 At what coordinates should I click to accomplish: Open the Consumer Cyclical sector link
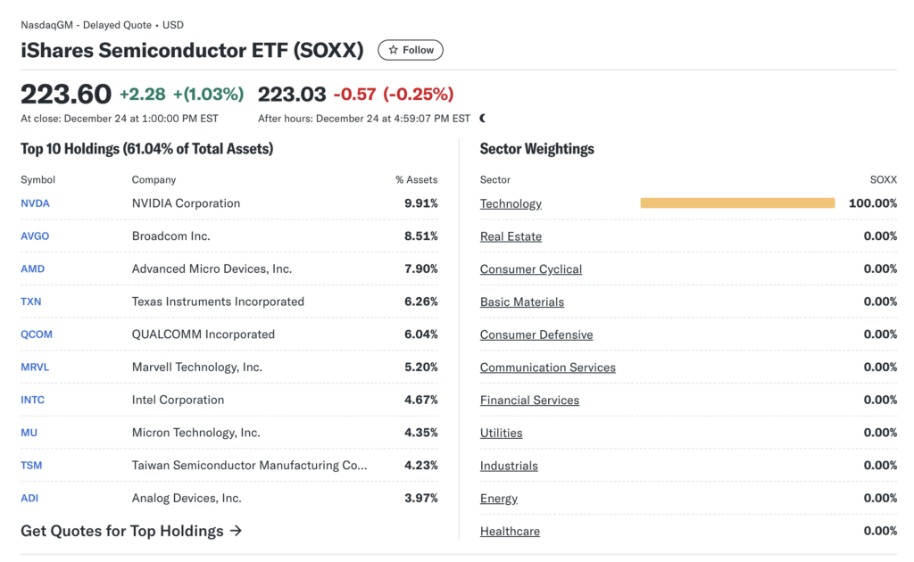click(531, 269)
